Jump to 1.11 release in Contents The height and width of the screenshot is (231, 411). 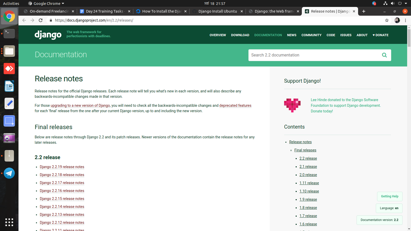(309, 183)
